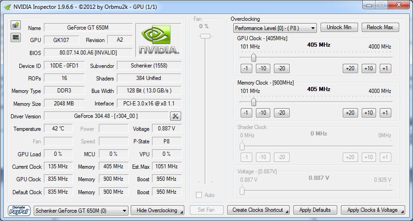Click the Interface value PCI-E 3.0 x16
The height and width of the screenshot is (221, 413).
coord(149,104)
